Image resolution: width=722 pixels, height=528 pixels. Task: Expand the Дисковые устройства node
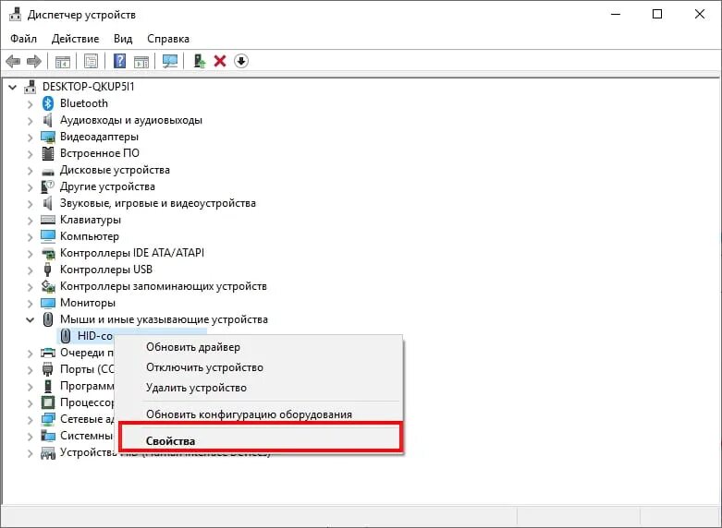point(31,170)
